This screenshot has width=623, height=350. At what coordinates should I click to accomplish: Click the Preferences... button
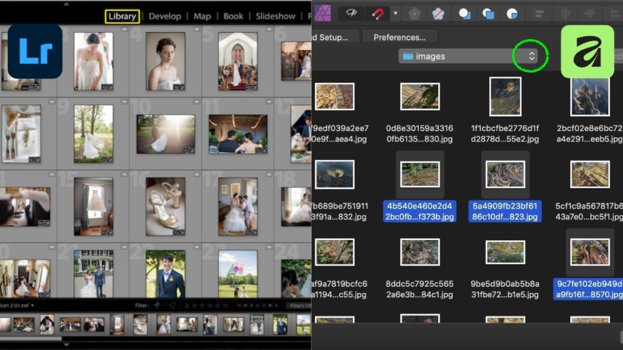pos(400,37)
